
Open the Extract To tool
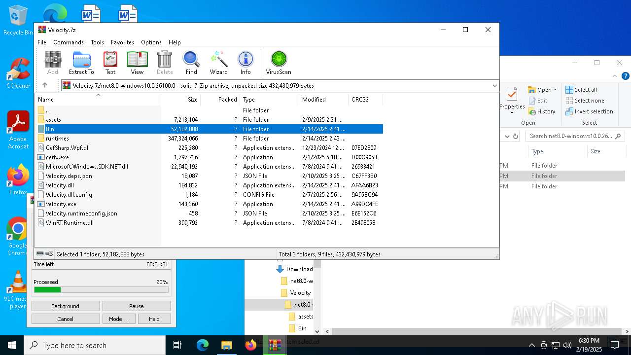(x=81, y=63)
